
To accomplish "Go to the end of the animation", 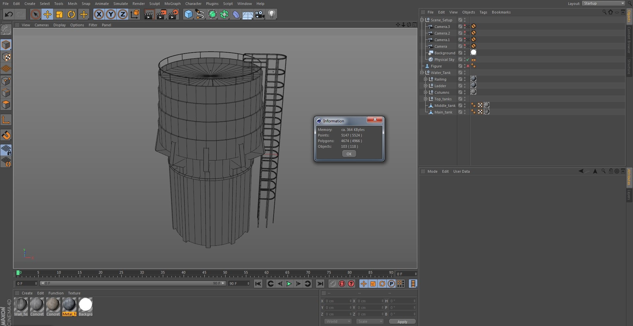I will point(320,284).
